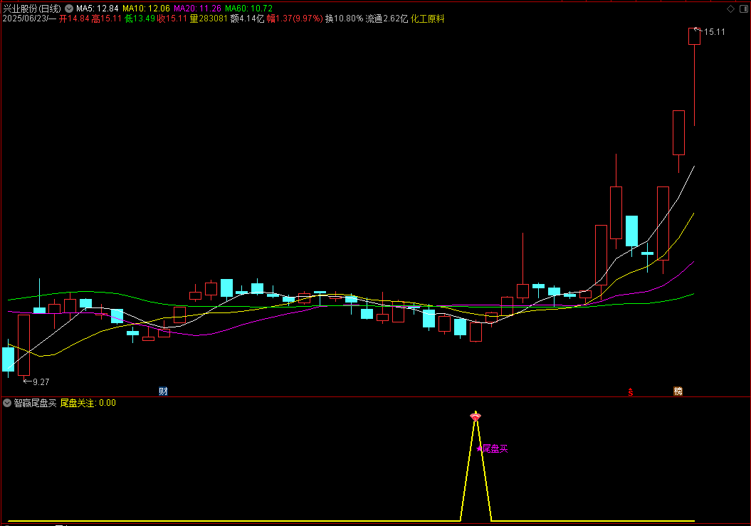Open the 化工原料 sector link

pos(428,19)
